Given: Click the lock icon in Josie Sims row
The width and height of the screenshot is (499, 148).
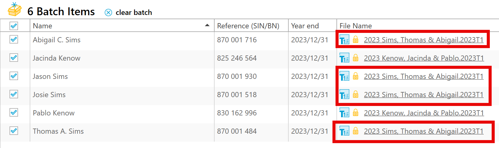Looking at the screenshot, I should point(355,94).
